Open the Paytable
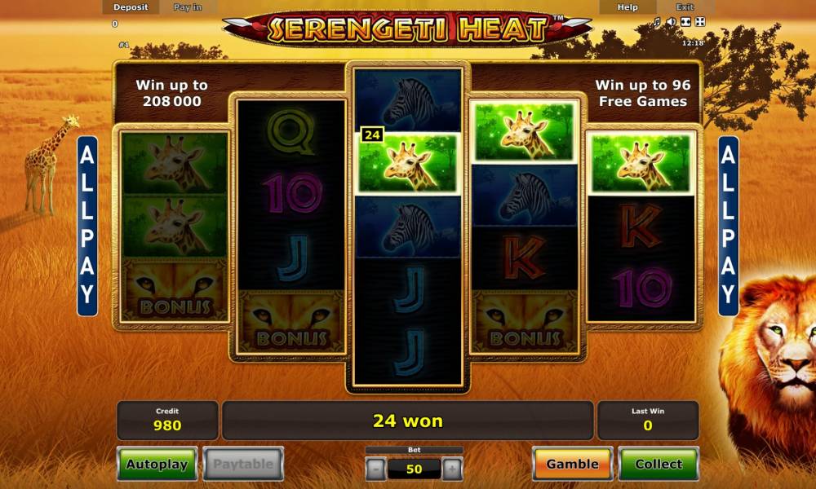The height and width of the screenshot is (489, 816). [243, 464]
